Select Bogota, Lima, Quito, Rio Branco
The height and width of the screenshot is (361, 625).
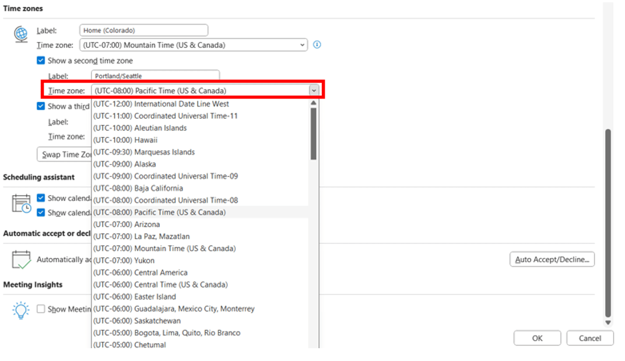coord(200,332)
